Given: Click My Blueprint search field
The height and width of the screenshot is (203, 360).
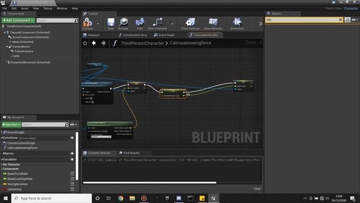Looking at the screenshot, I should coord(45,125).
